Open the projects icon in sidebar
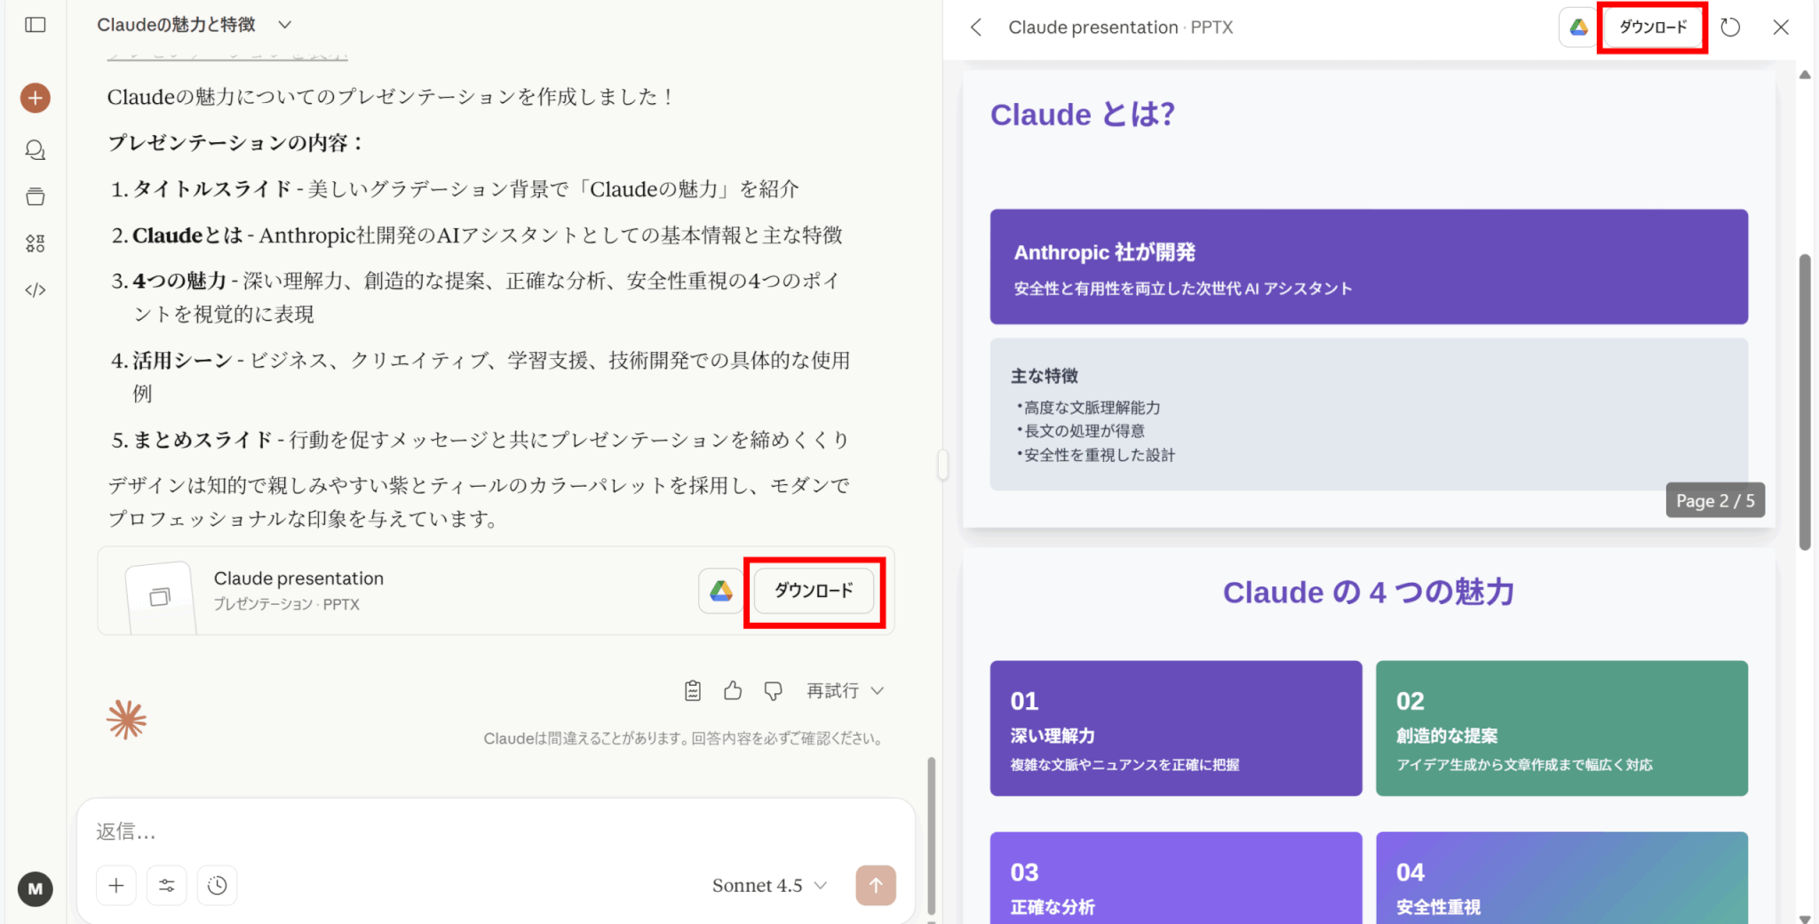The image size is (1819, 924). 36,196
